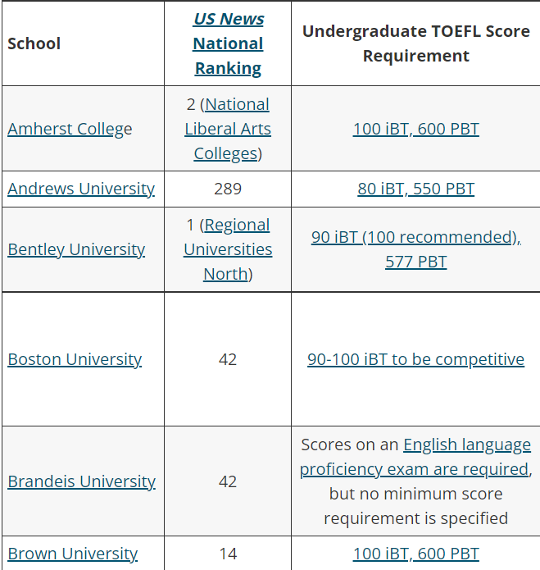
Task: Open the 90 iBT (100 recommended), 577 PBT link
Action: pyautogui.click(x=415, y=249)
